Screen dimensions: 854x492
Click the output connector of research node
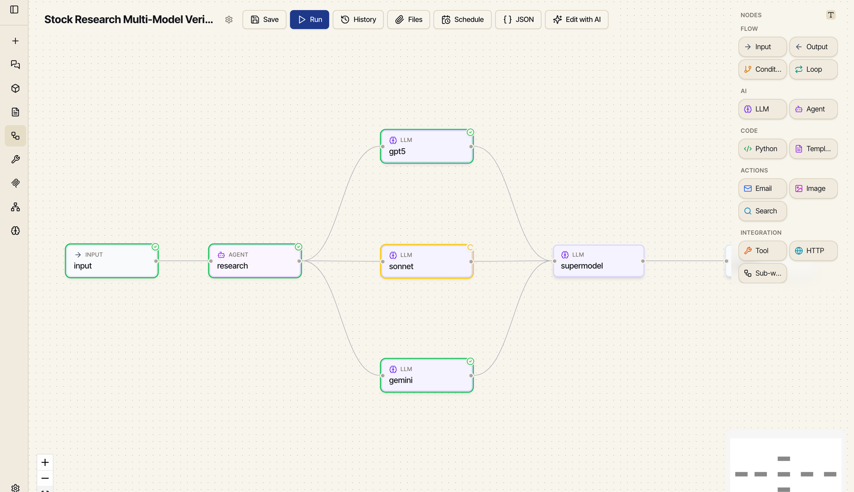pyautogui.click(x=299, y=261)
